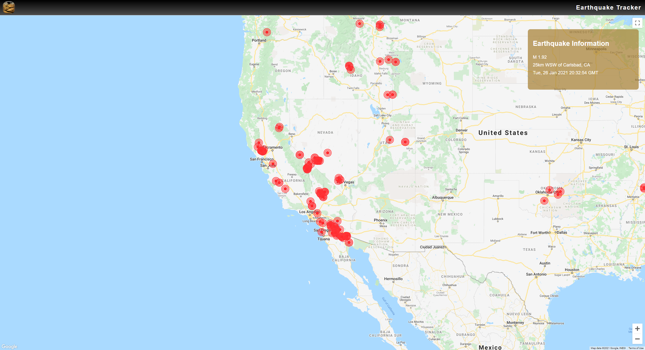Click the 'M 1.92' magnitude text
Image resolution: width=645 pixels, height=350 pixels.
pos(540,57)
